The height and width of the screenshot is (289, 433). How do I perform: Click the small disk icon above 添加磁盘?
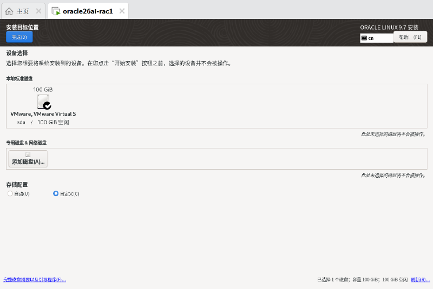coord(28,154)
